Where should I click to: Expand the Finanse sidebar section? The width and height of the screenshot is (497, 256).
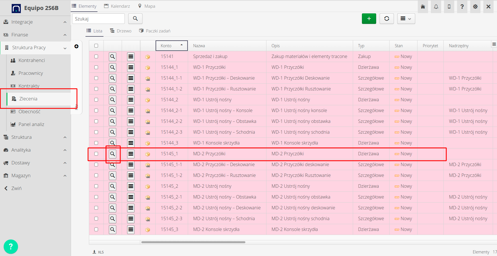(x=20, y=34)
